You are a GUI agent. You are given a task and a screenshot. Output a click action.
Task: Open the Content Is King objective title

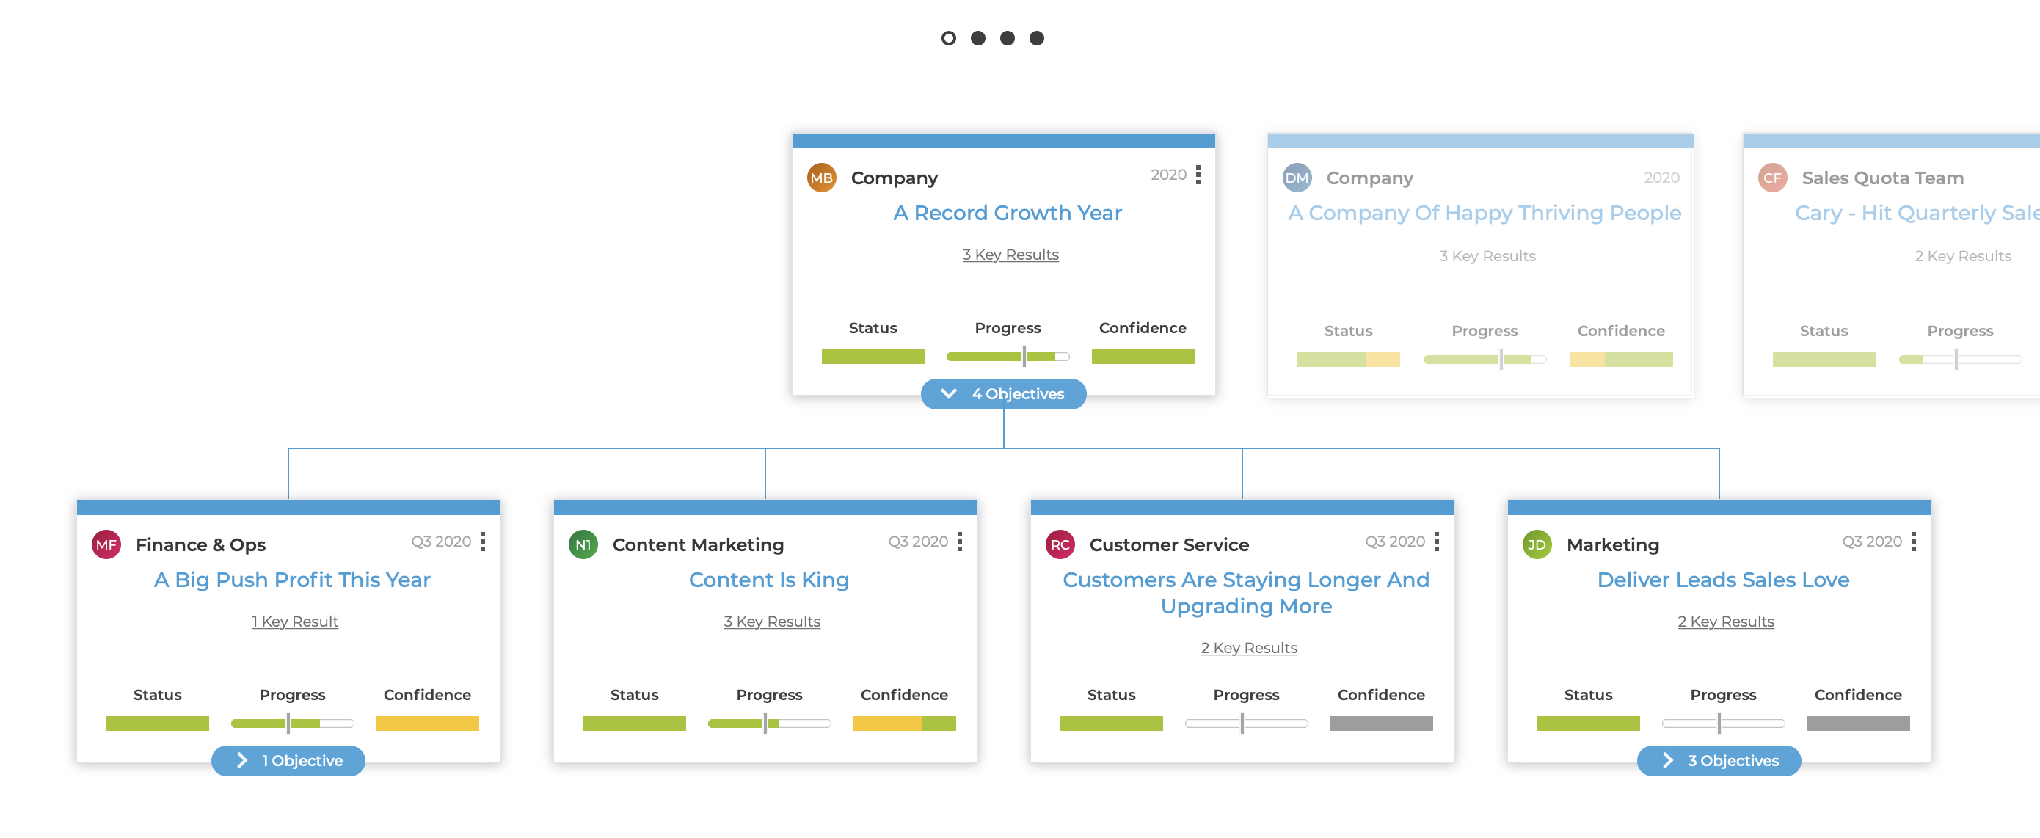click(x=769, y=580)
